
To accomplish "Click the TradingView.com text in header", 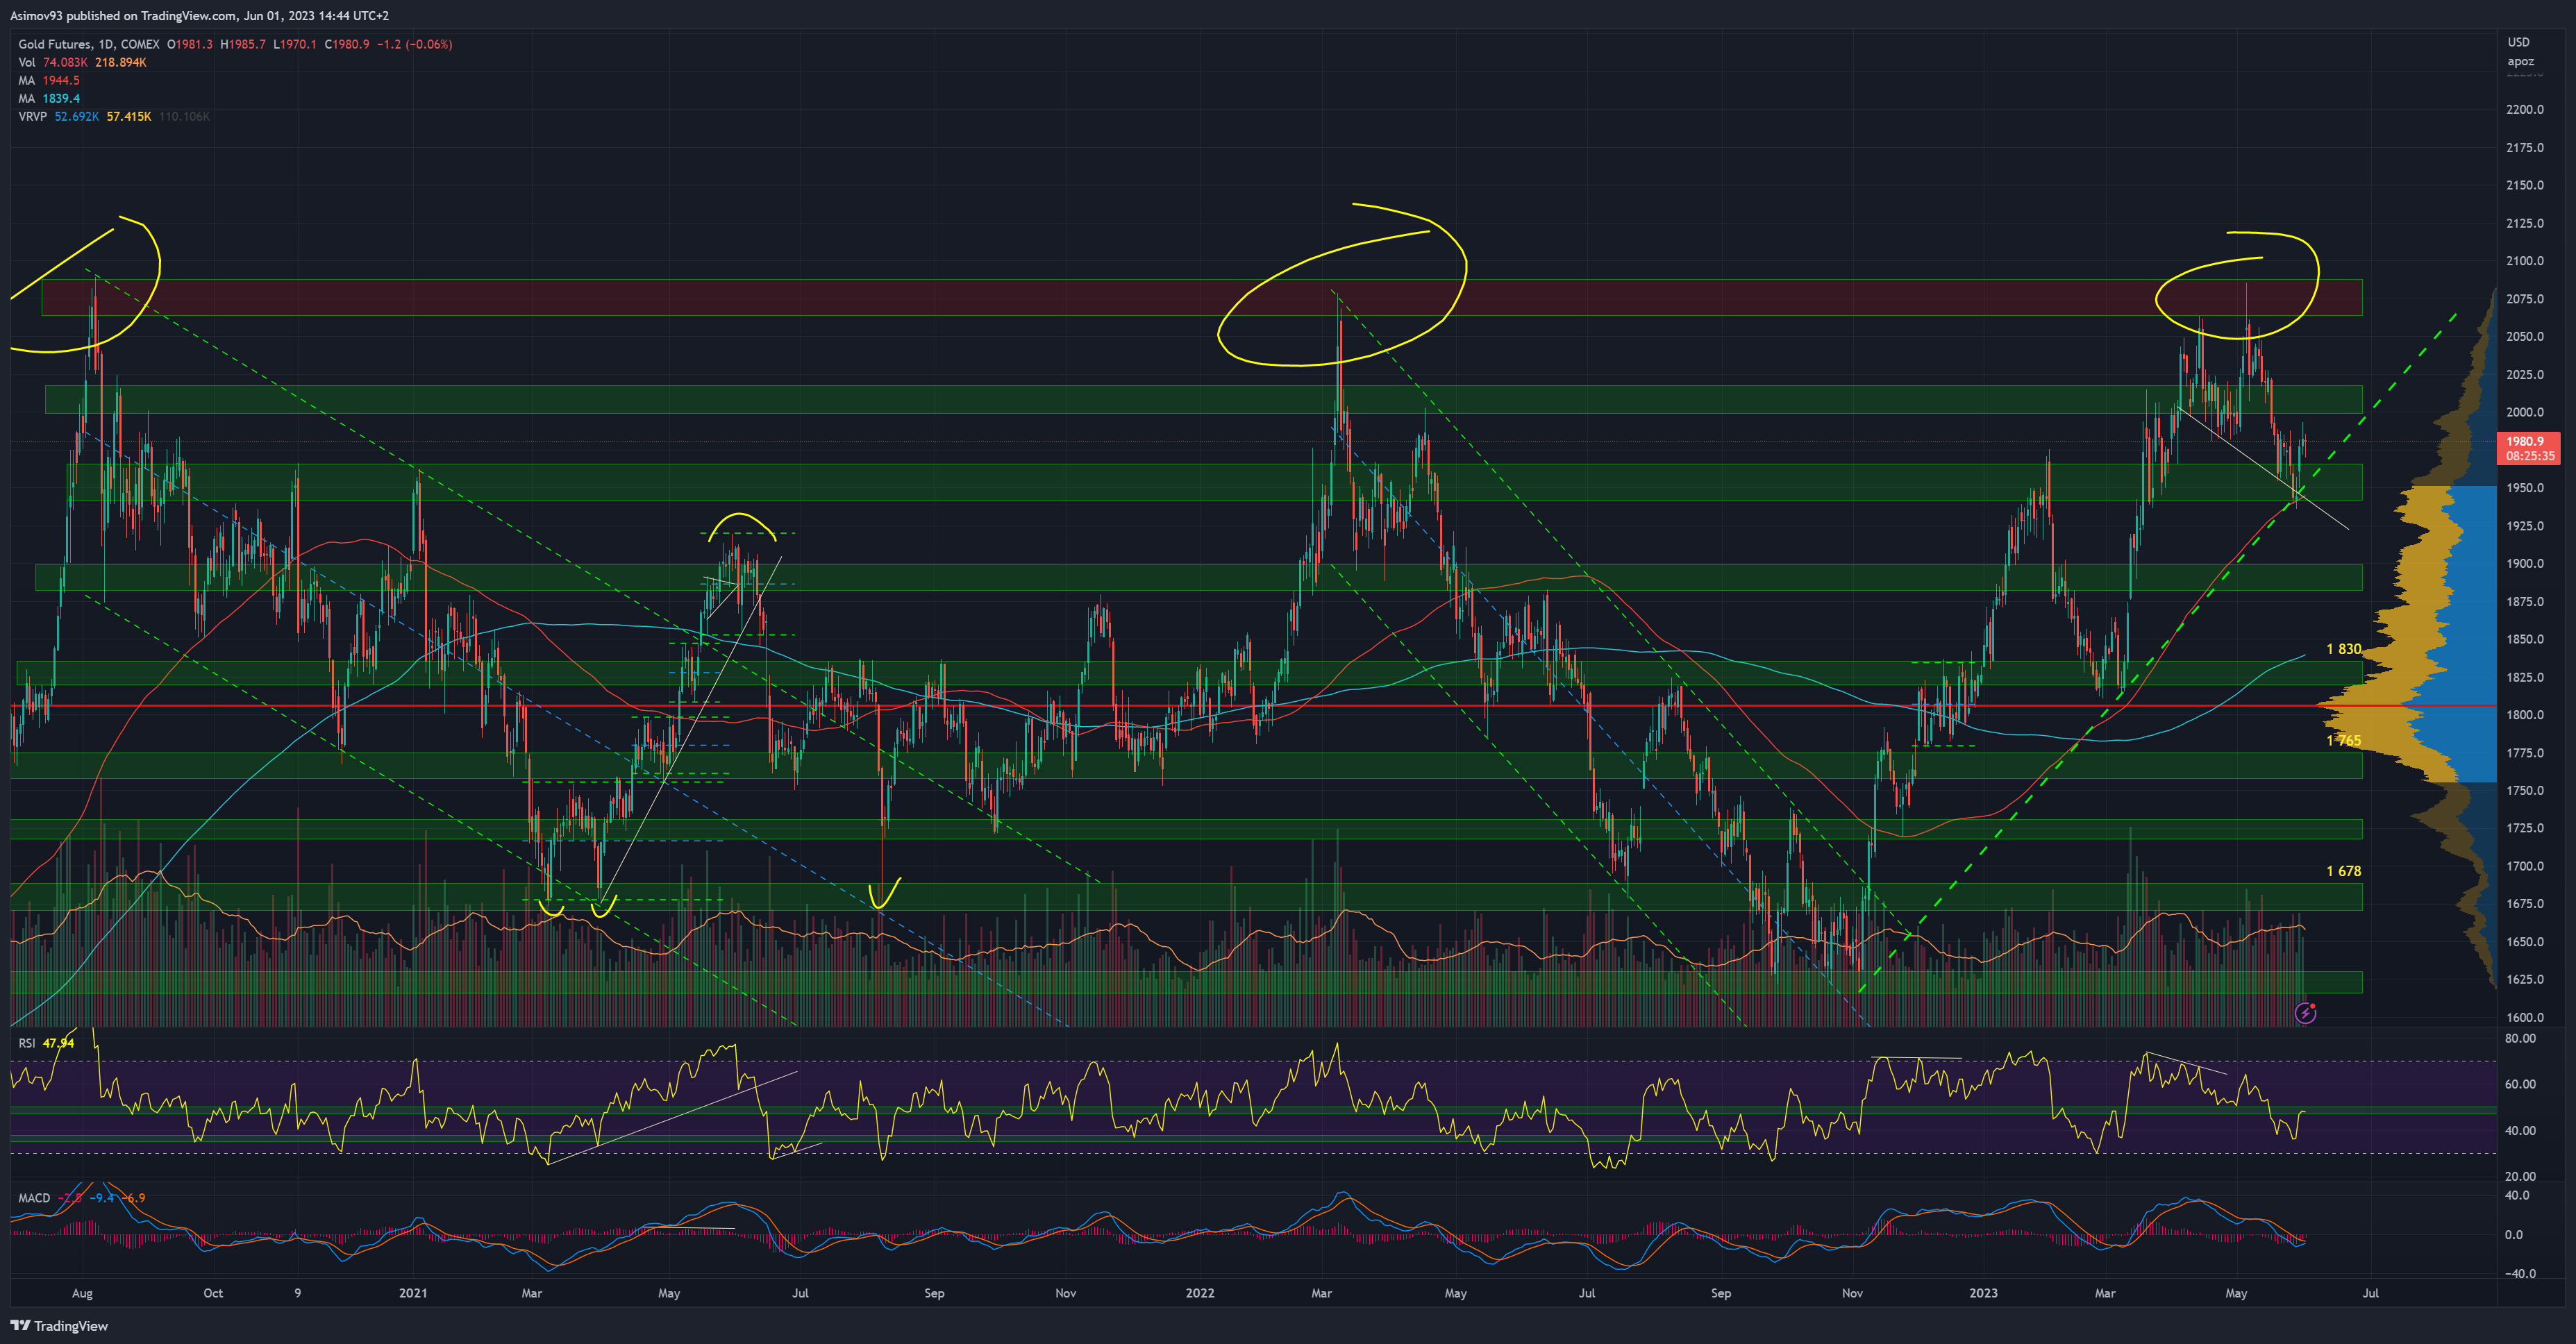I will click(189, 16).
